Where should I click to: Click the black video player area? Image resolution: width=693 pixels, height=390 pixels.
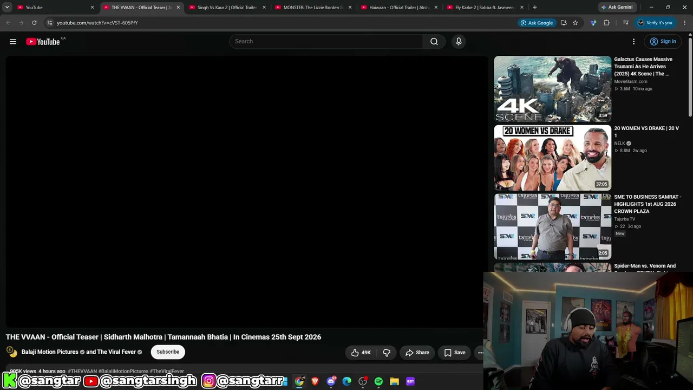[247, 192]
